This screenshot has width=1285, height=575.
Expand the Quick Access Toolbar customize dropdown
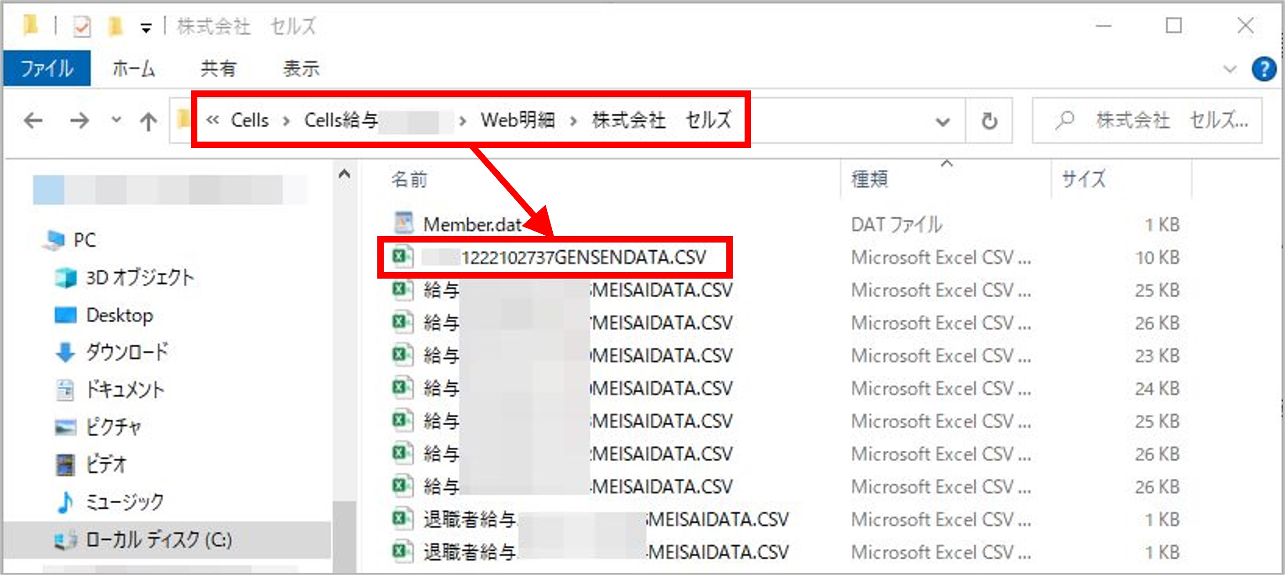[146, 28]
